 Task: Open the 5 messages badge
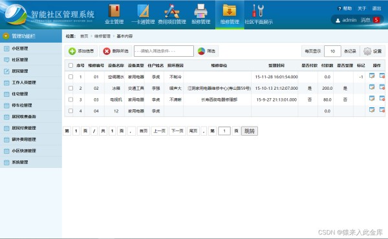pos(376,20)
